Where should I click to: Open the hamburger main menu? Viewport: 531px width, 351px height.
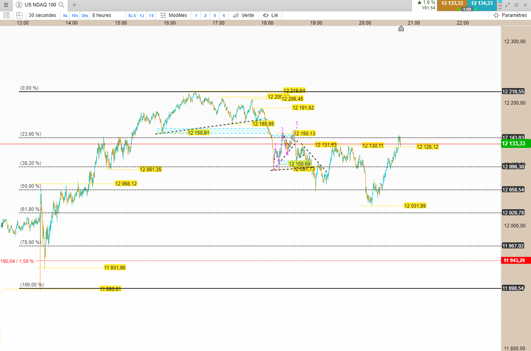[x=6, y=5]
